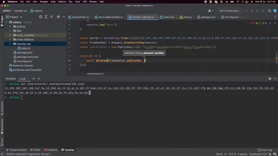Open terminal sessions dropdown arrow

pyautogui.click(x=39, y=78)
